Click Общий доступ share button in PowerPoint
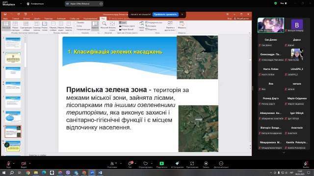The height and width of the screenshot is (176, 314). tap(241, 19)
